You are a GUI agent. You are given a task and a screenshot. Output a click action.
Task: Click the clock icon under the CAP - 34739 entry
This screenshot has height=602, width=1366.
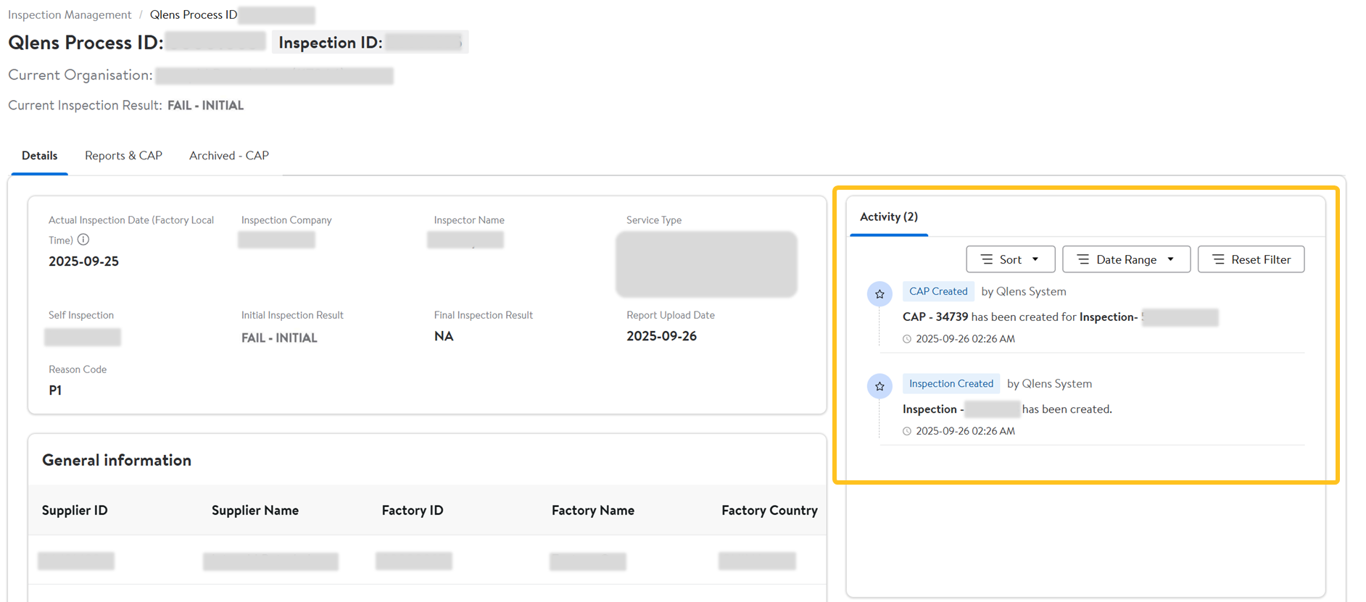click(x=907, y=339)
